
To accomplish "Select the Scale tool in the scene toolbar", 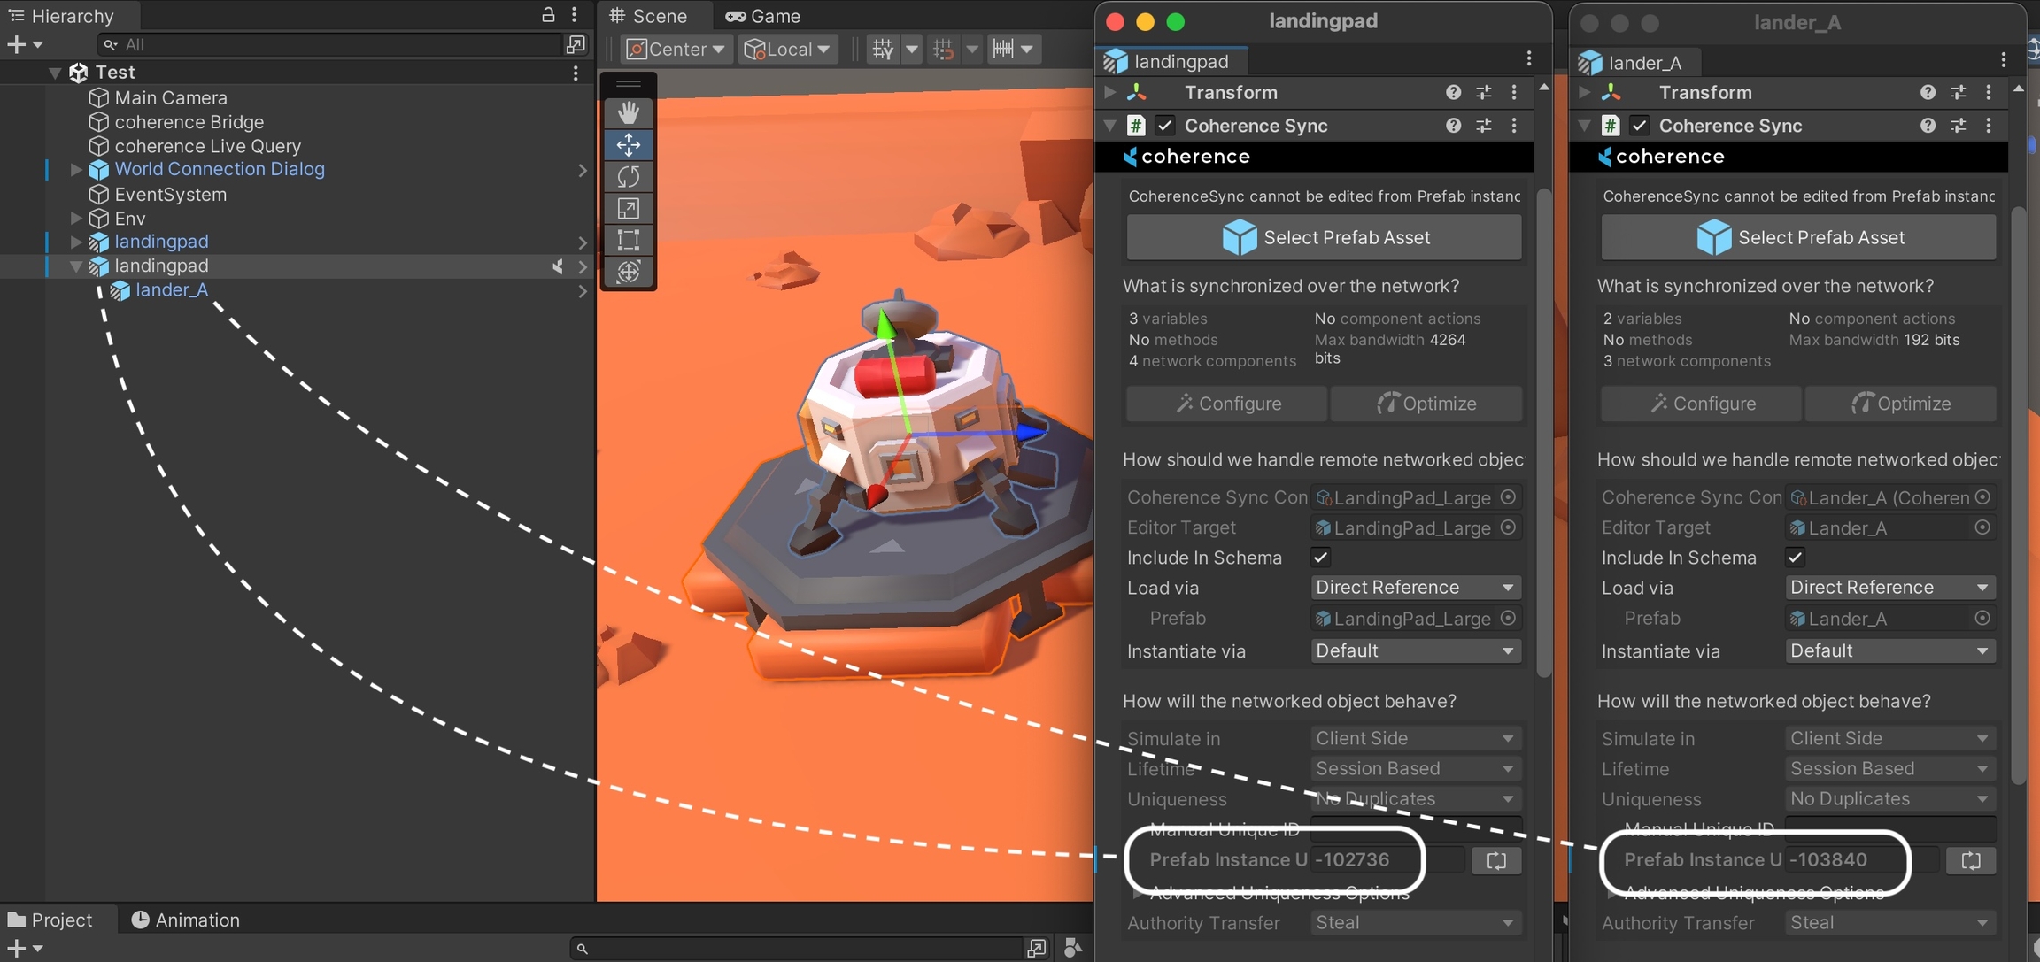I will pyautogui.click(x=629, y=209).
